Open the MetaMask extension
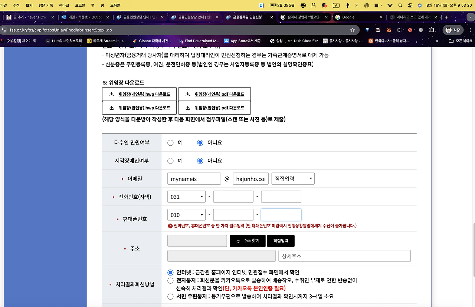The height and width of the screenshot is (307, 475). pyautogui.click(x=388, y=29)
